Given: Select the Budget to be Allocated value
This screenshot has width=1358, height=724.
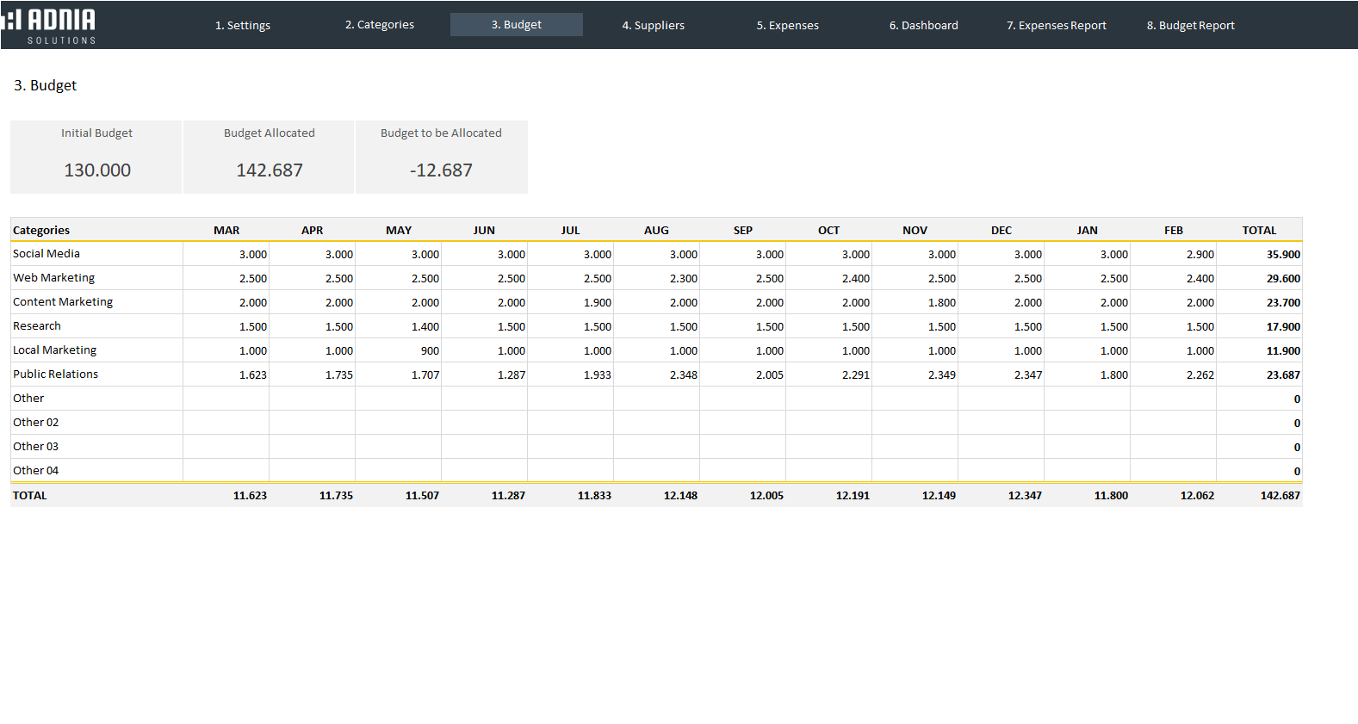Looking at the screenshot, I should (x=441, y=170).
